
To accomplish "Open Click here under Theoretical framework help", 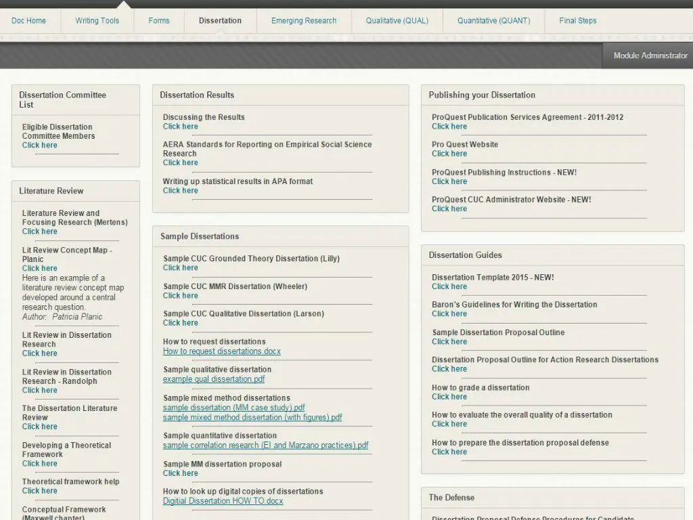I will click(40, 491).
